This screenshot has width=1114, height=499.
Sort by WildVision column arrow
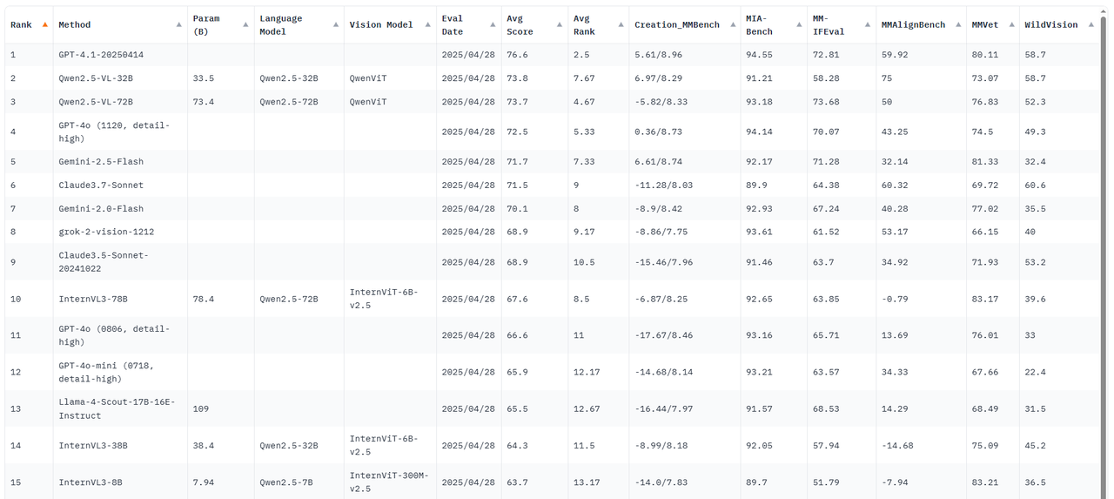tap(1091, 24)
